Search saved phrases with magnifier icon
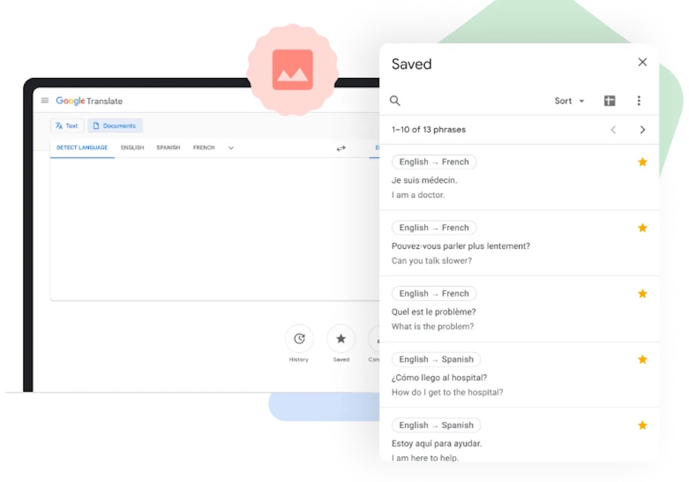This screenshot has height=482, width=689. [x=395, y=101]
